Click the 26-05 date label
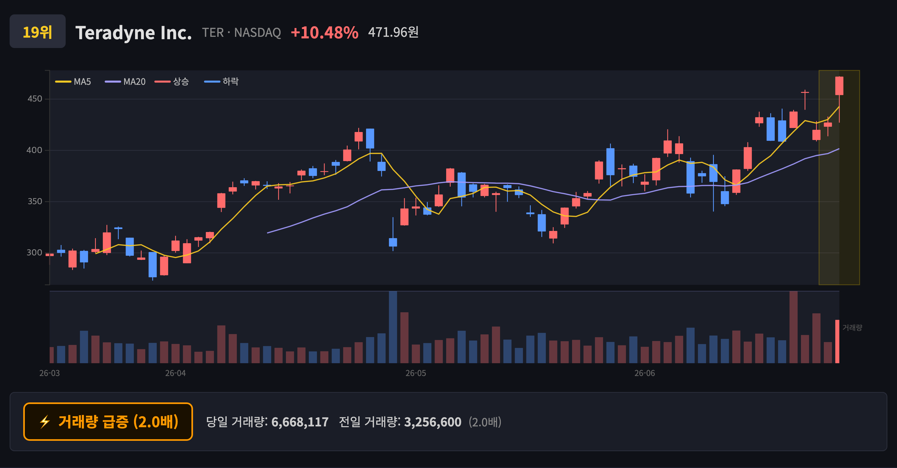897x468 pixels. (x=415, y=373)
